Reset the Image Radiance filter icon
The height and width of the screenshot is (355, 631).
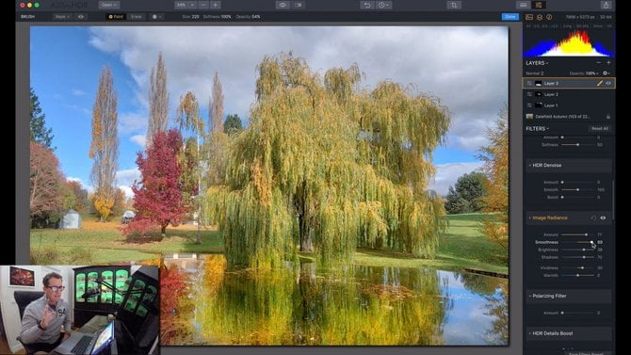(593, 218)
